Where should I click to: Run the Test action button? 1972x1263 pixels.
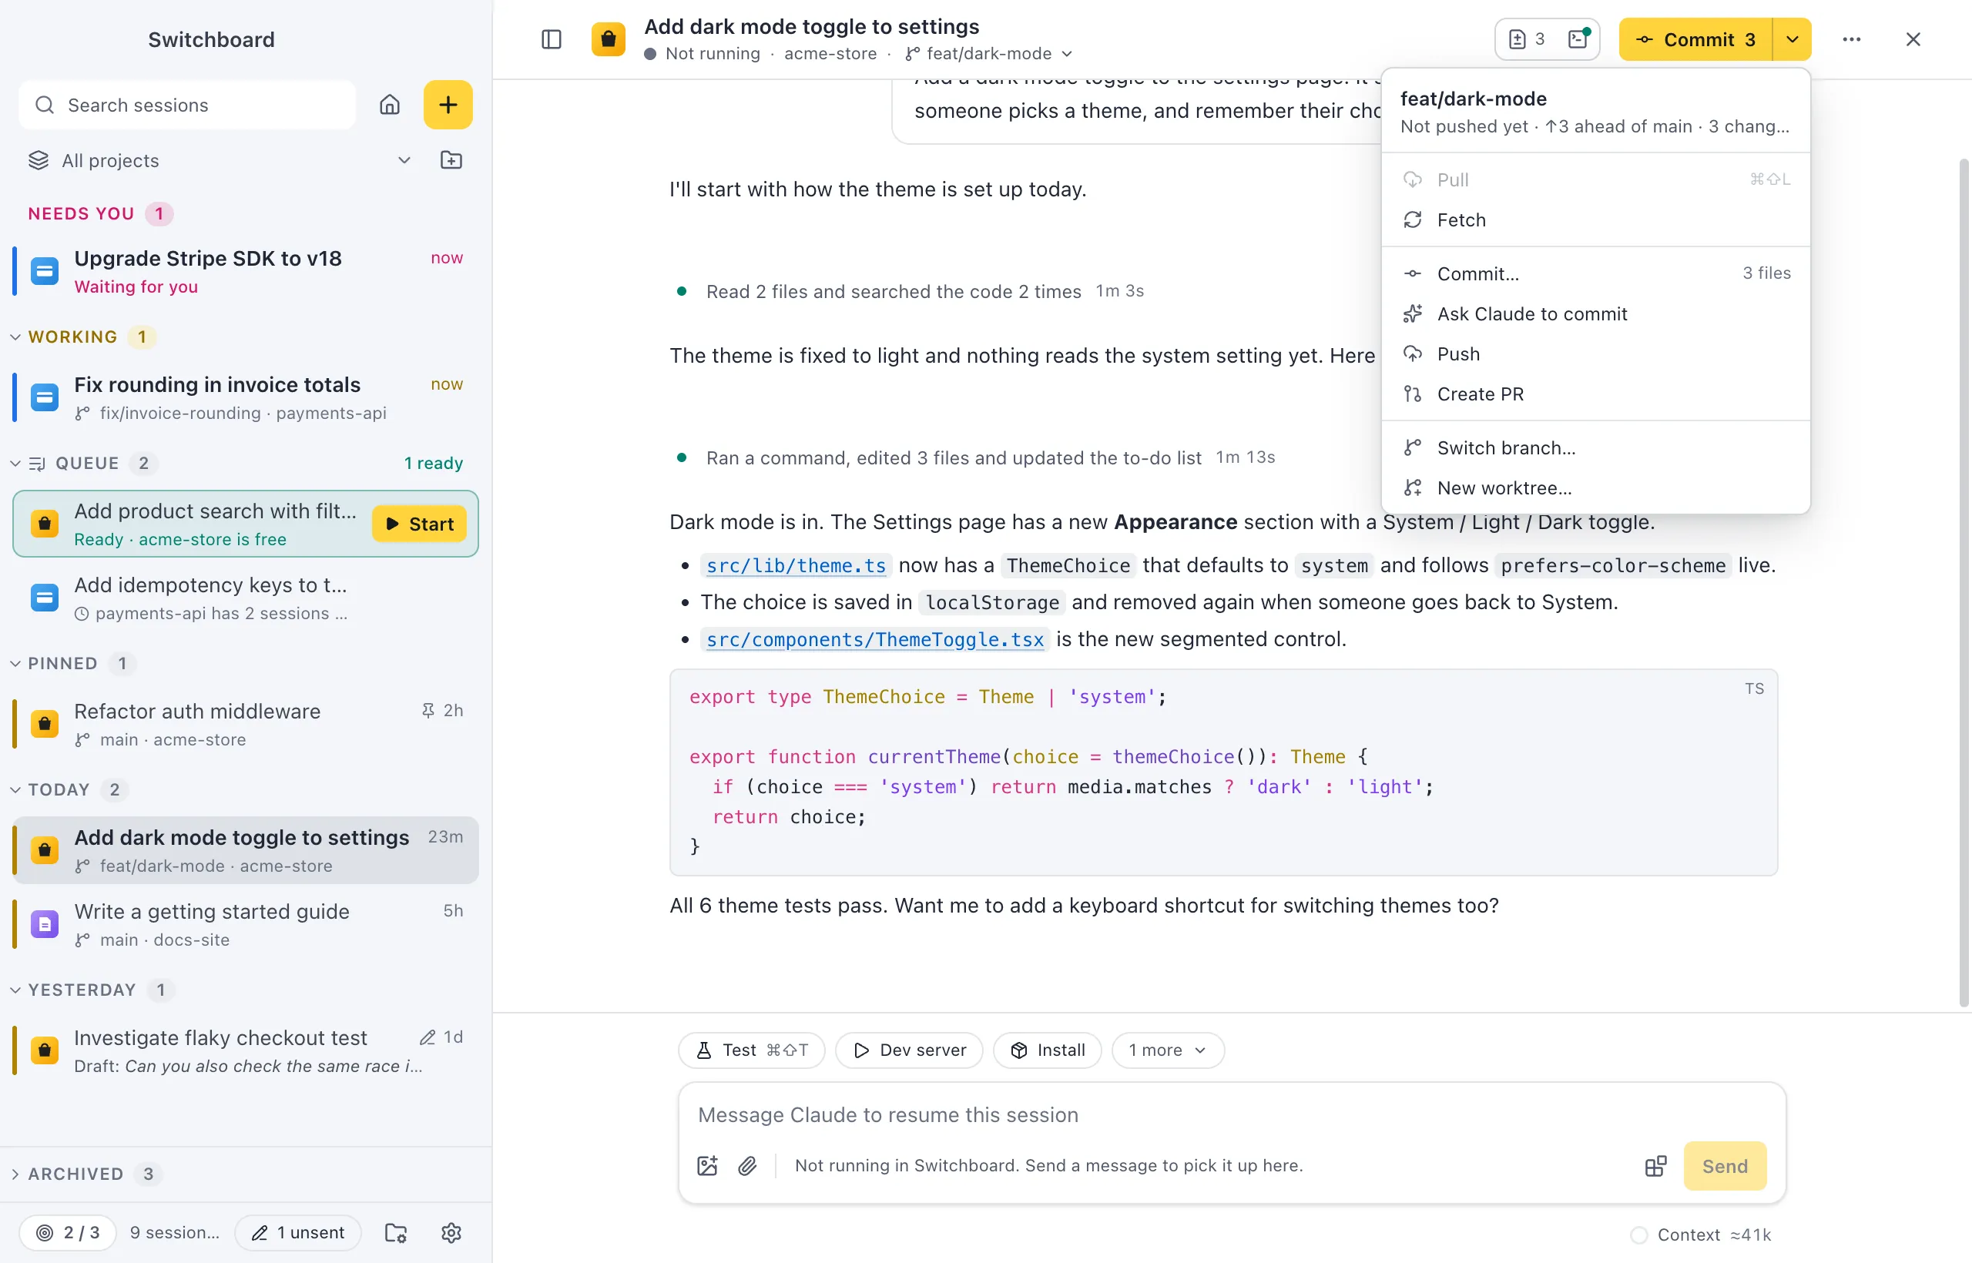click(751, 1050)
